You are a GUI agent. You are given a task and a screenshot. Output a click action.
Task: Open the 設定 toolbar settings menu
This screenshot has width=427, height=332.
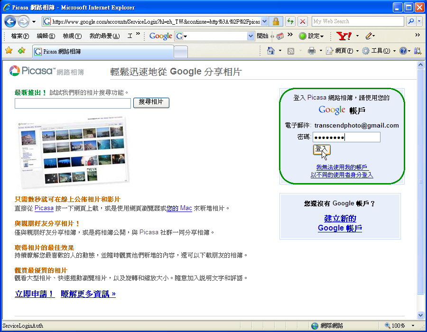point(311,36)
